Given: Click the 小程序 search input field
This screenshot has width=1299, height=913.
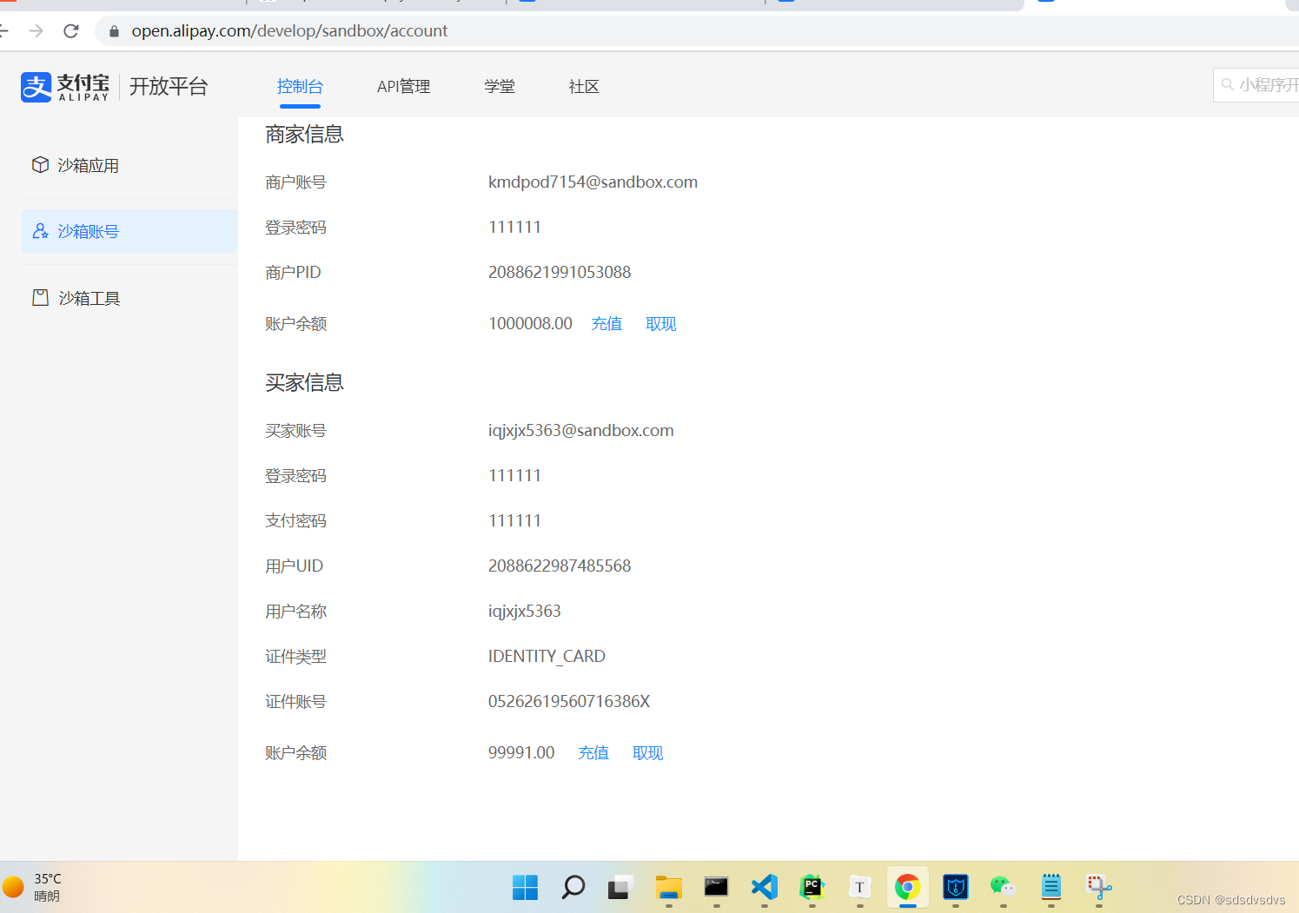Looking at the screenshot, I should [x=1256, y=85].
